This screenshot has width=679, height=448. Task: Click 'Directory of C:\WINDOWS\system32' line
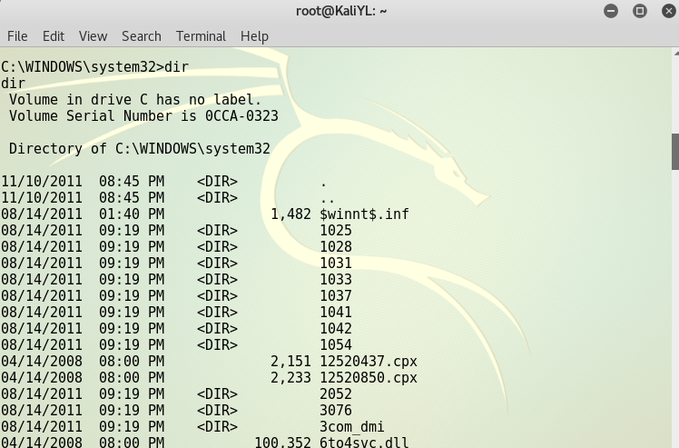point(140,149)
